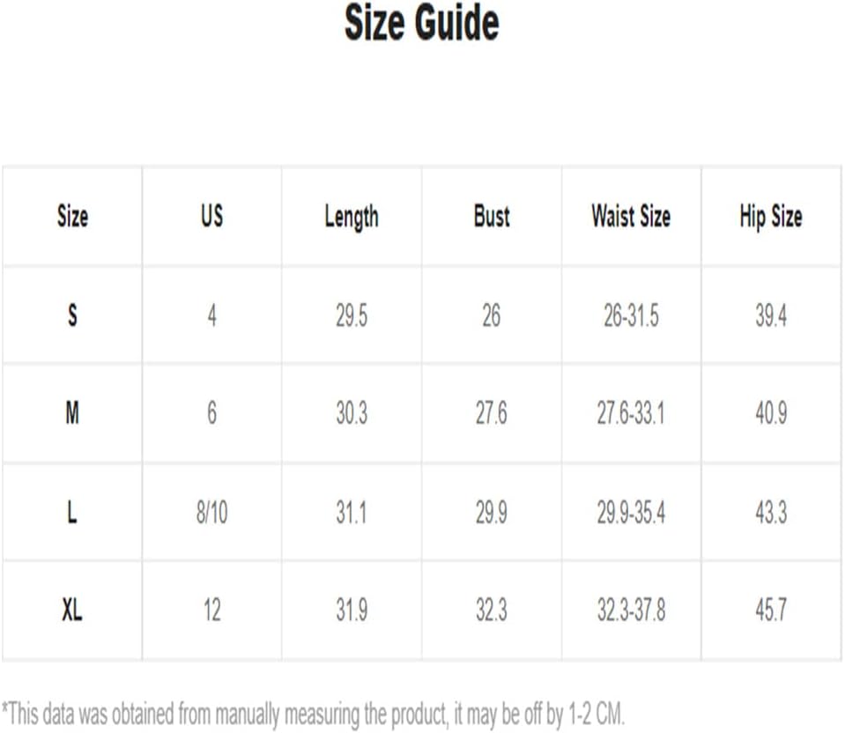The height and width of the screenshot is (733, 845).
Task: Click the Waist Size column header
Action: [631, 216]
